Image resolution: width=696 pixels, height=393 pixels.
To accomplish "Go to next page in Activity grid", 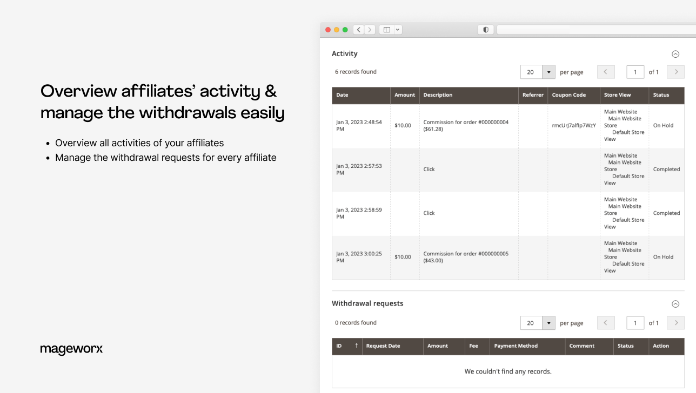I will click(676, 72).
